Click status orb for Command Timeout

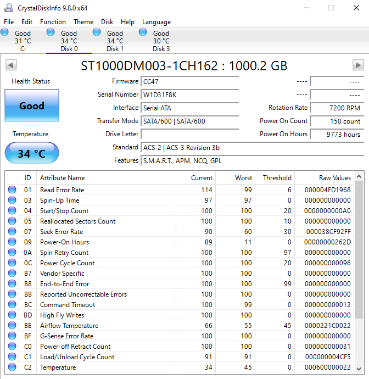tap(12, 304)
